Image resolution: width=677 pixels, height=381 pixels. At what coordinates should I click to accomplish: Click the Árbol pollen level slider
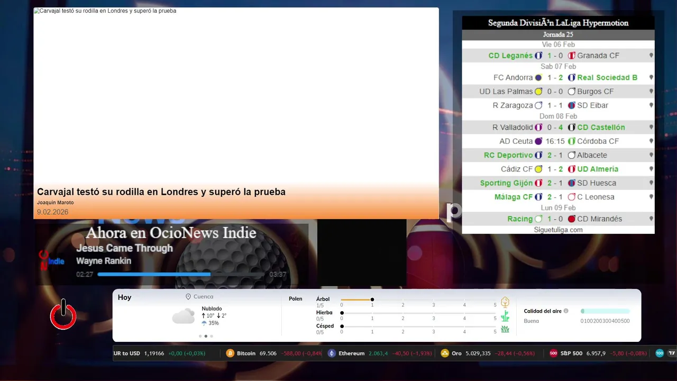coord(418,300)
